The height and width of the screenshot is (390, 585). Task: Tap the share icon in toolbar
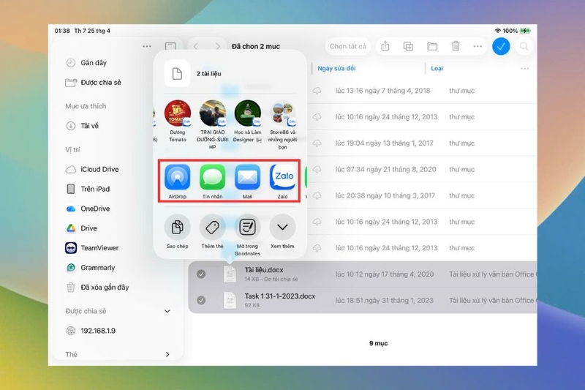point(385,46)
